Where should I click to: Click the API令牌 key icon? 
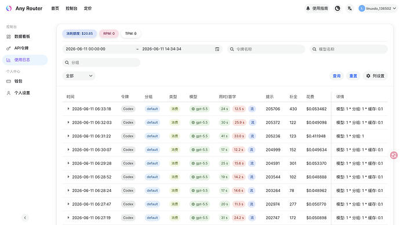(9, 48)
